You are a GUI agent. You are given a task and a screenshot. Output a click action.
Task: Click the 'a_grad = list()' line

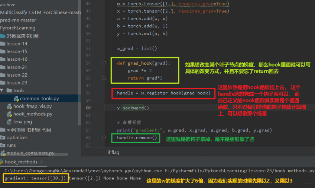(137, 48)
